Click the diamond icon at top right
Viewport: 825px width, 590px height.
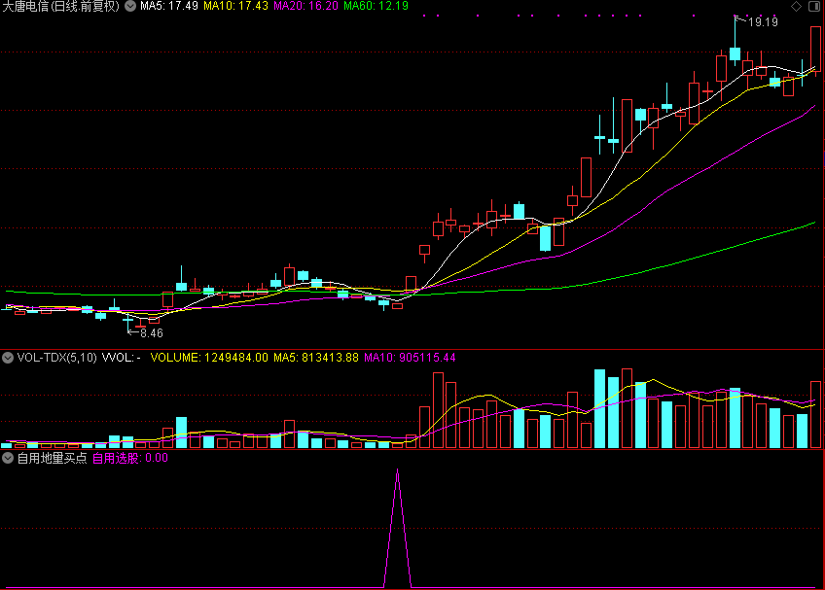(x=797, y=7)
